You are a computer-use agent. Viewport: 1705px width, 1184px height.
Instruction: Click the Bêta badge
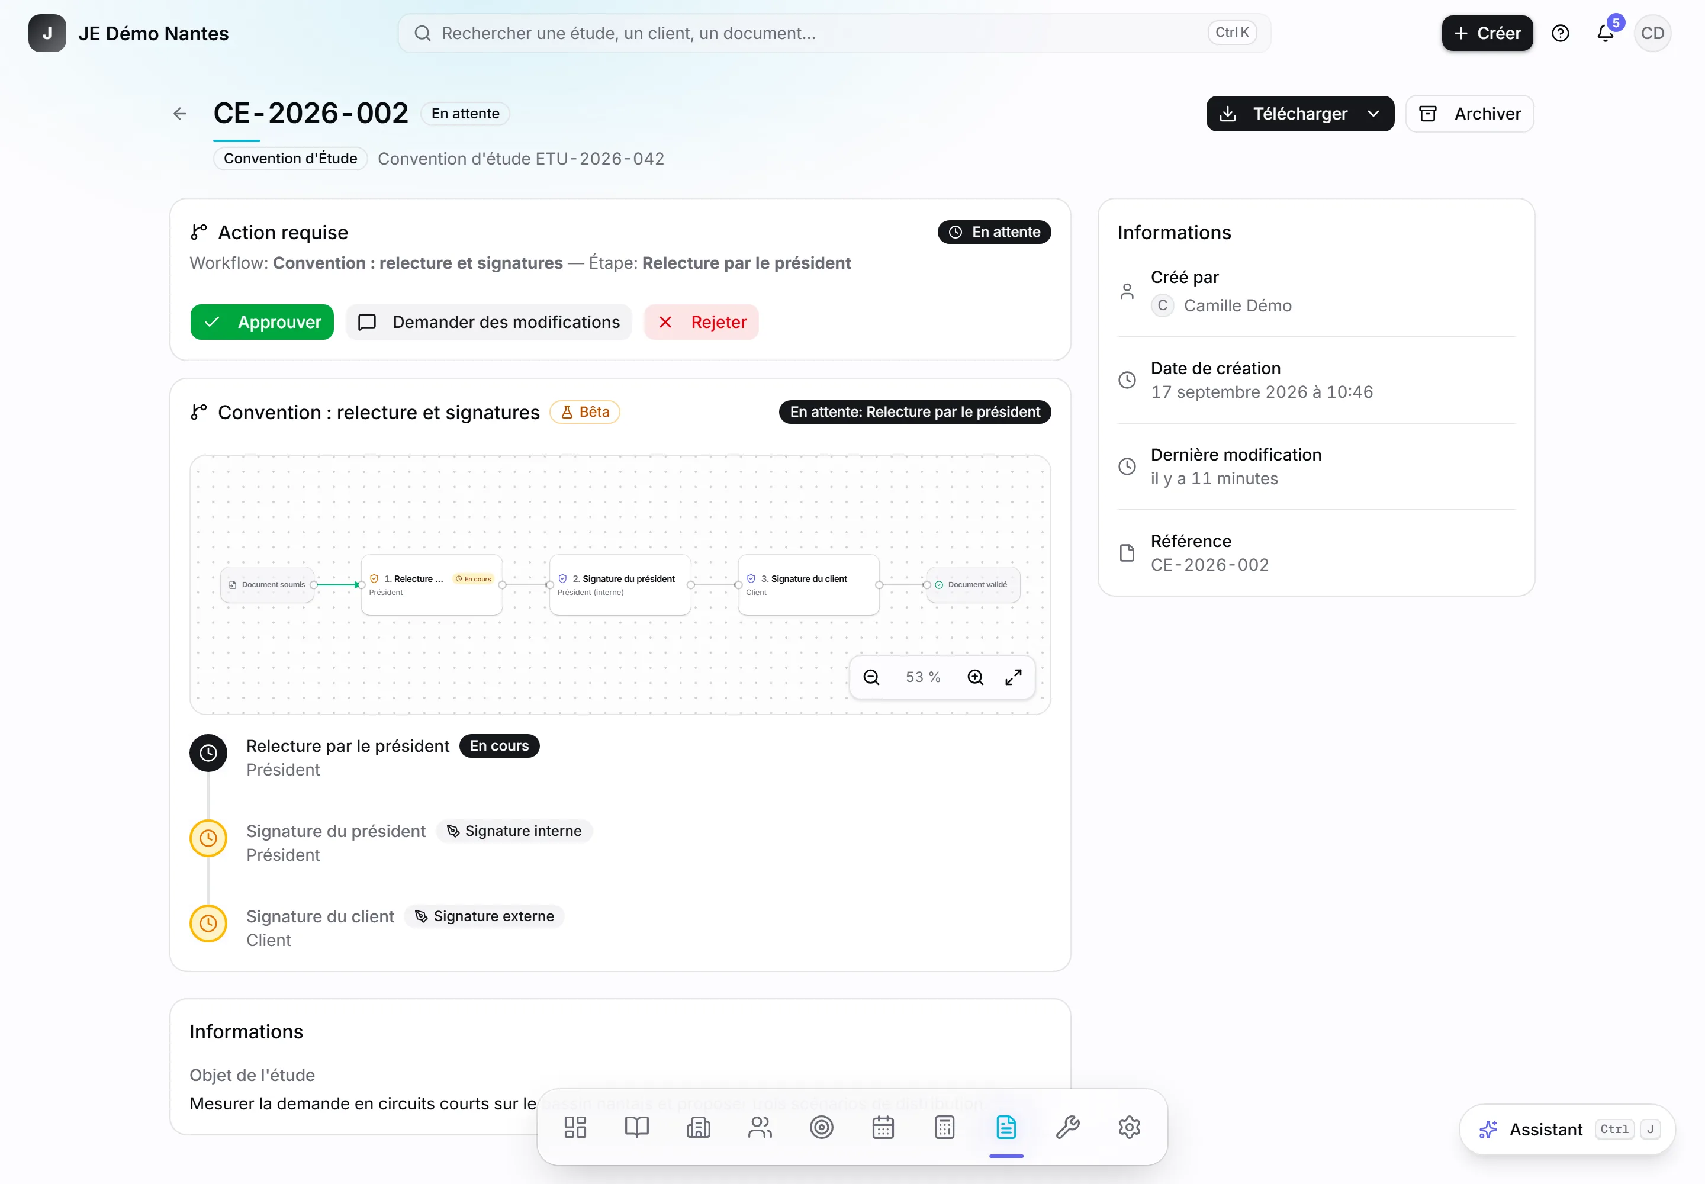[x=585, y=411]
